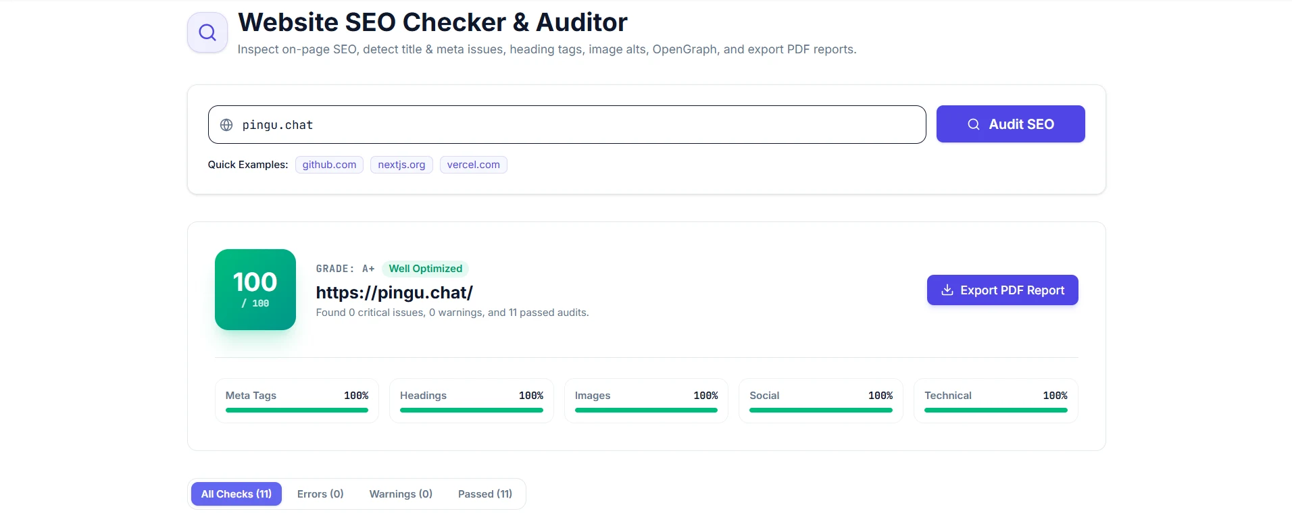Screen dimensions: 1292x530
Task: Click the Technical progress bar
Action: (996, 410)
